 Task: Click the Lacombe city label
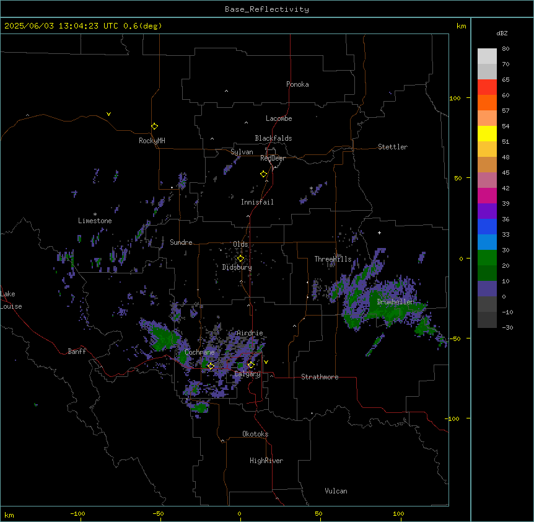pos(279,118)
